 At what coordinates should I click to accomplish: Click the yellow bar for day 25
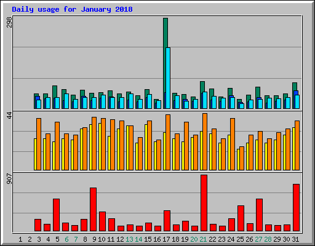[x=238, y=159]
